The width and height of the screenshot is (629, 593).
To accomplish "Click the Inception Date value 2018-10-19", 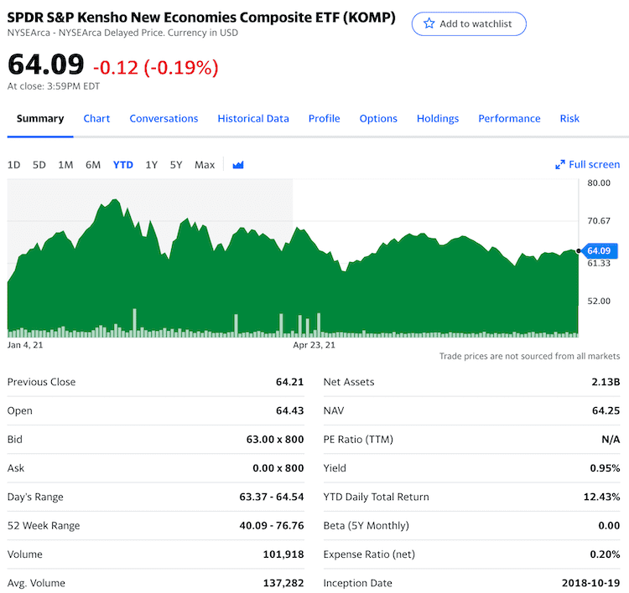I will pos(590,583).
